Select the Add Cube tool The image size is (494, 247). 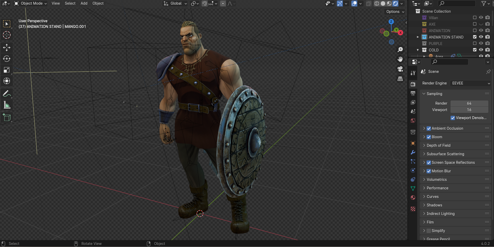(x=7, y=118)
